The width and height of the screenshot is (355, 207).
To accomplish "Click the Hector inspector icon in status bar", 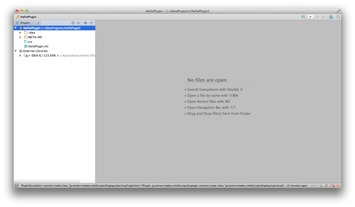I will click(x=327, y=186).
